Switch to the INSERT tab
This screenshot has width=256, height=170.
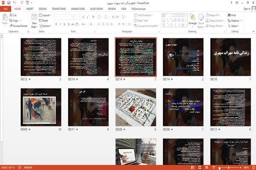coord(30,9)
